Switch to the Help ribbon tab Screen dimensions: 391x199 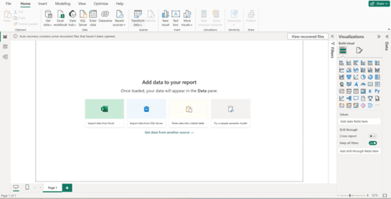point(120,4)
